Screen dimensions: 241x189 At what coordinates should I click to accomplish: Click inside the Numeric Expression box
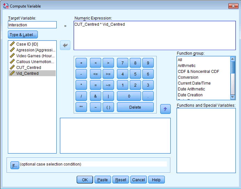(x=154, y=35)
